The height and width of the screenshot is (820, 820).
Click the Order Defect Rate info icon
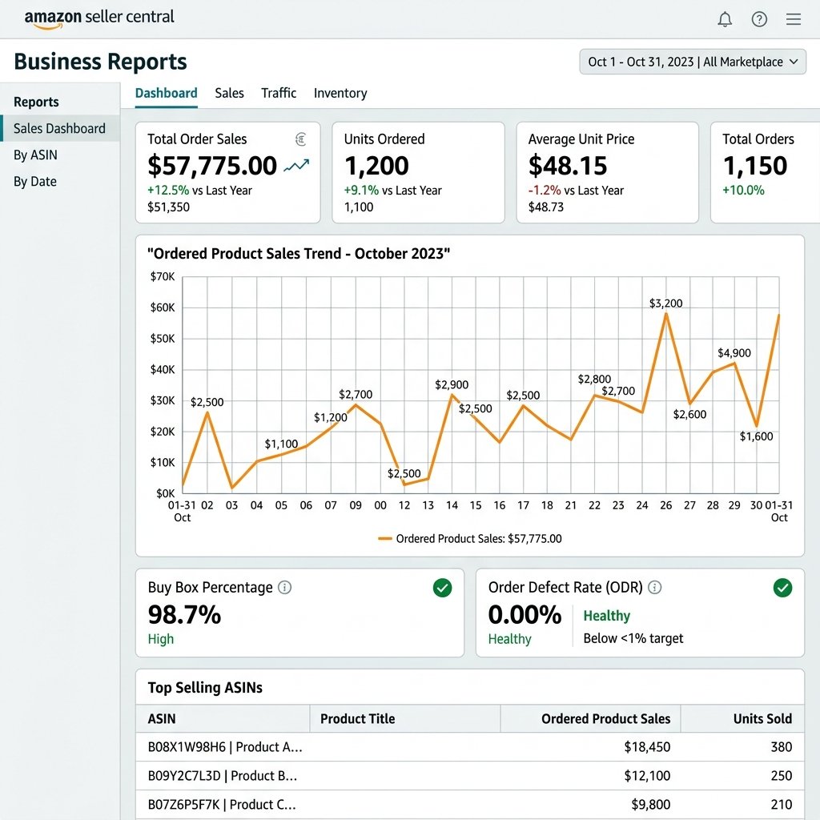point(655,587)
